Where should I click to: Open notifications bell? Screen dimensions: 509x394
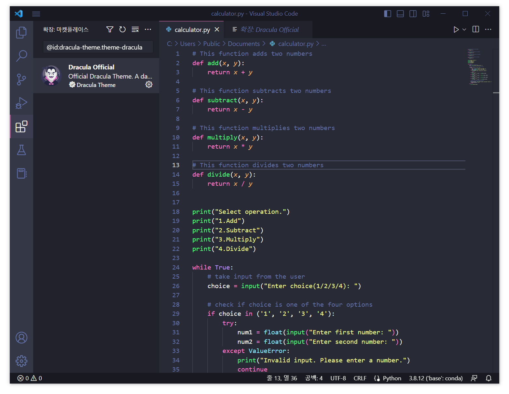pyautogui.click(x=488, y=378)
